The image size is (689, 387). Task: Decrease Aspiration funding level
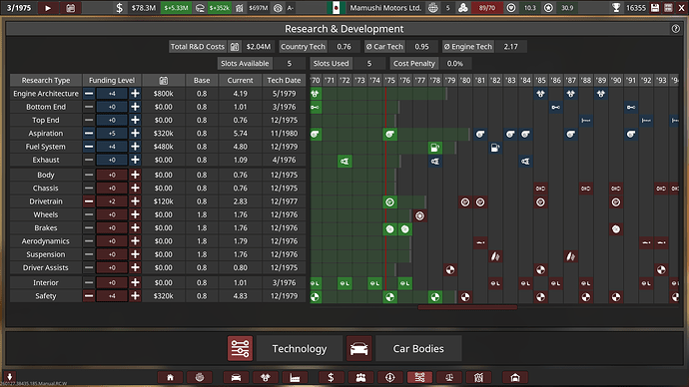click(89, 133)
